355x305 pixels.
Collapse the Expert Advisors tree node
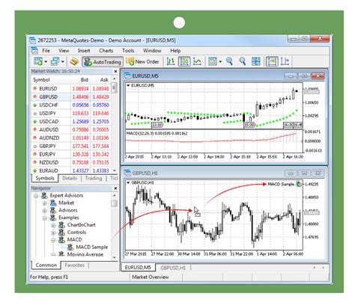tap(36, 196)
